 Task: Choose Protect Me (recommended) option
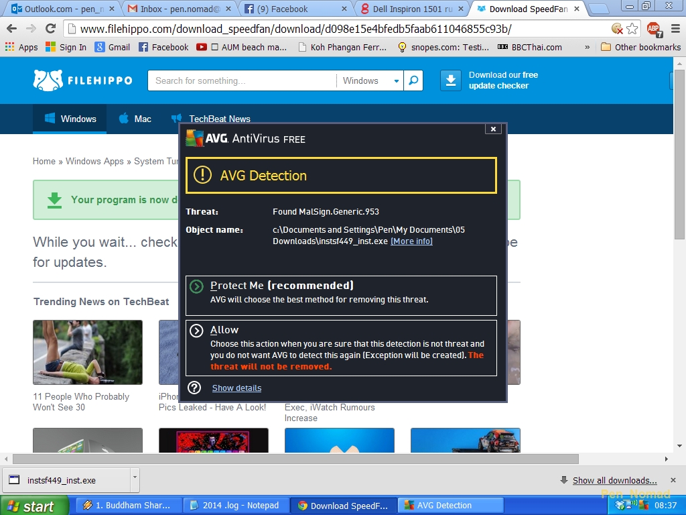(x=341, y=296)
